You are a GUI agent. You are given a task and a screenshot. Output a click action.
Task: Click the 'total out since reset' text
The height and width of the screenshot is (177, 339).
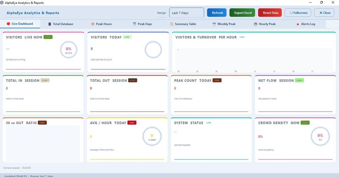(x=100, y=99)
